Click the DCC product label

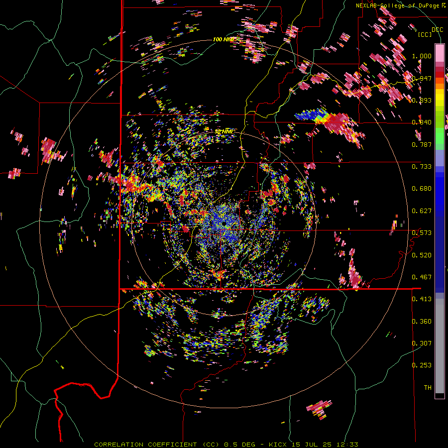tap(437, 30)
